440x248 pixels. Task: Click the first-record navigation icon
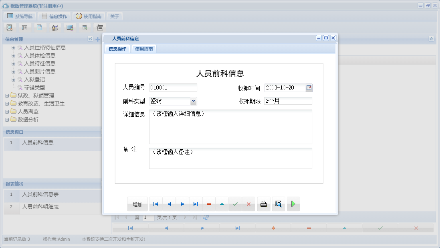tap(155, 204)
